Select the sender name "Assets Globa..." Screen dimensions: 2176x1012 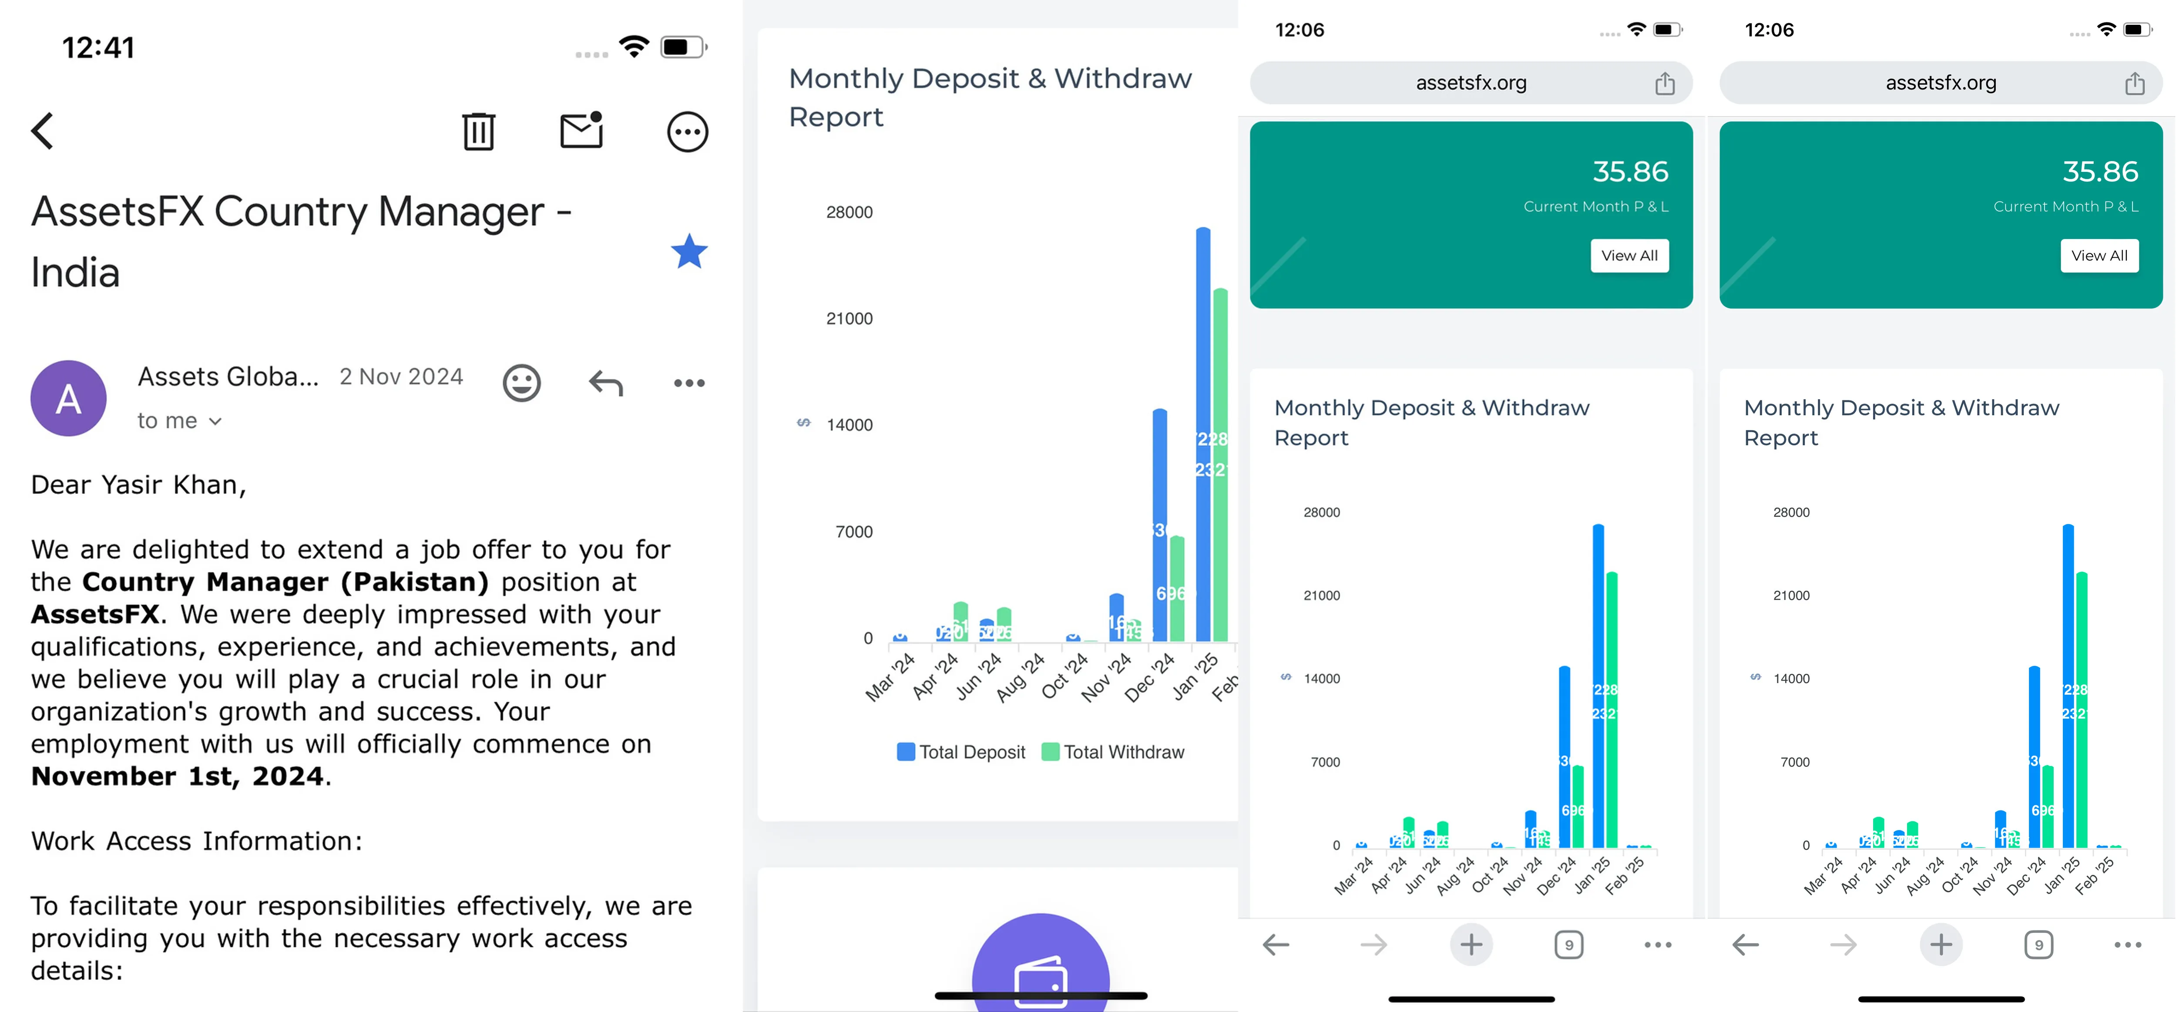point(228,377)
